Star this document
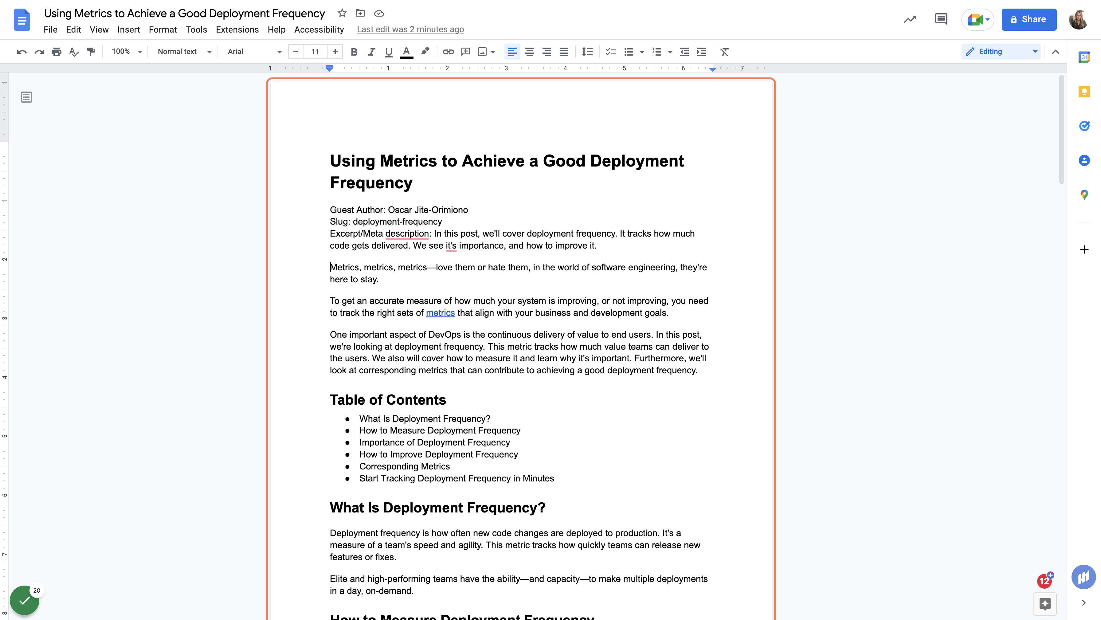The image size is (1101, 620). point(342,13)
